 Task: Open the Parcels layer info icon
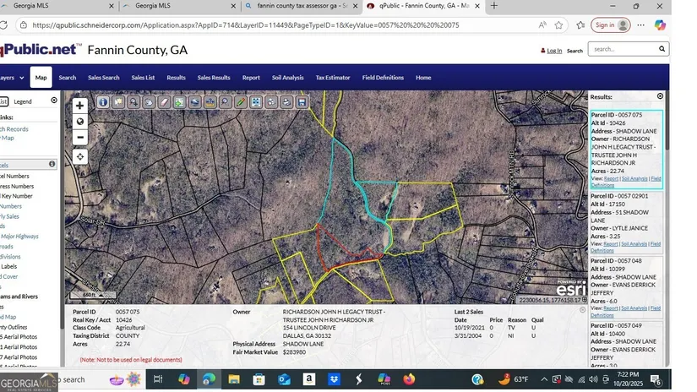tap(52, 164)
